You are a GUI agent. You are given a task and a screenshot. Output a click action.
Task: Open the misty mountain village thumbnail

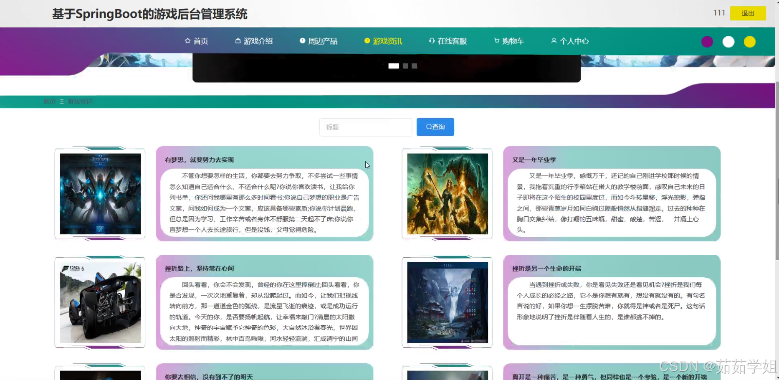(448, 302)
